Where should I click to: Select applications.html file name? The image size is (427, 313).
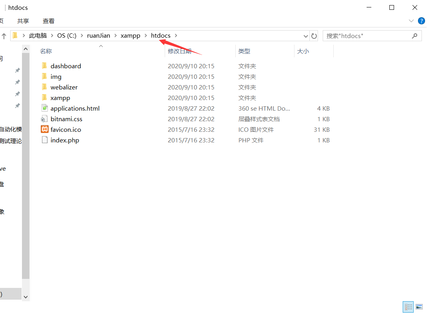75,108
